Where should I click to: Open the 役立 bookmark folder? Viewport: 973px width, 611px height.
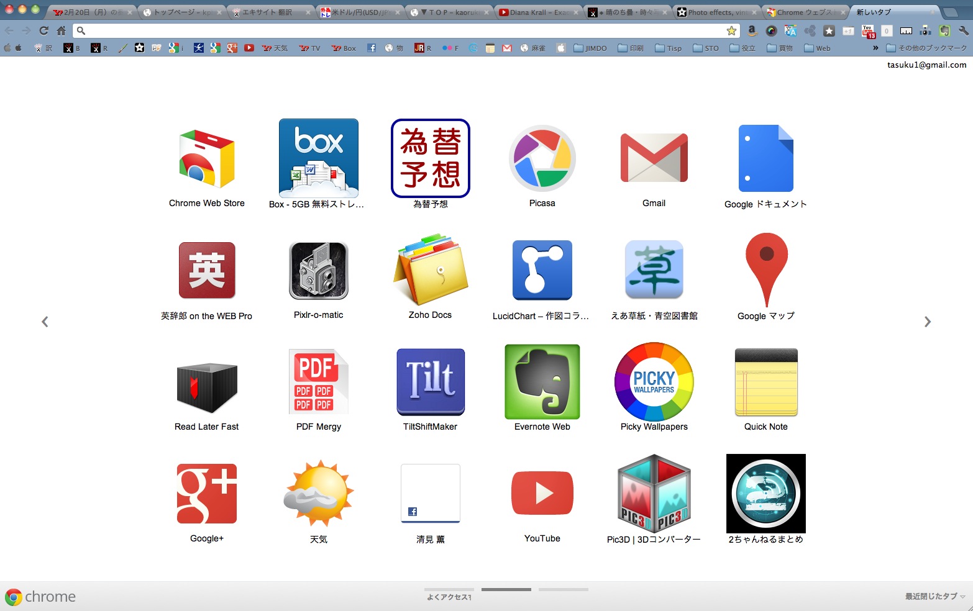click(x=742, y=48)
